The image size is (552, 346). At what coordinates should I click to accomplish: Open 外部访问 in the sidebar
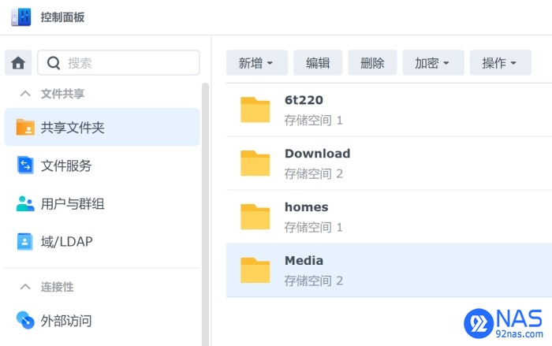pos(102,321)
